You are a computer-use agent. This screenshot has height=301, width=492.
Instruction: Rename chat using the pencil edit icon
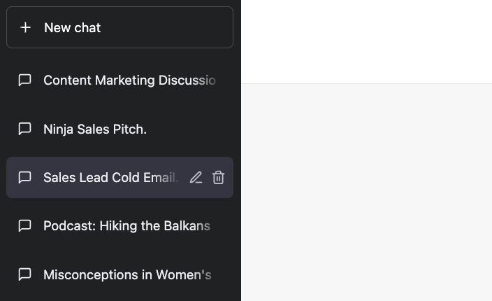pos(196,178)
